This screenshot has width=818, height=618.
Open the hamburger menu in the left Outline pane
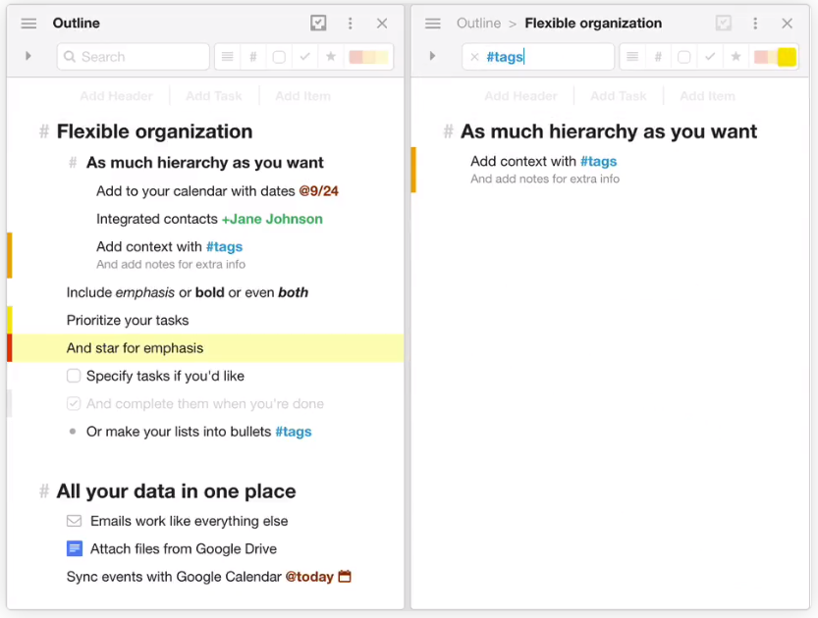28,24
